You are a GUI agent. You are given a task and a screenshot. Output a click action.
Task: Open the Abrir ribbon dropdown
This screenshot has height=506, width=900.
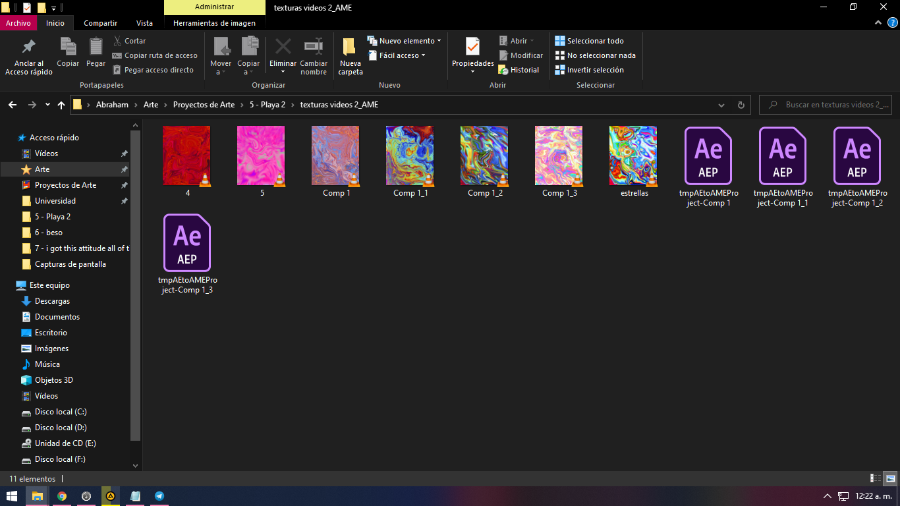coord(517,41)
